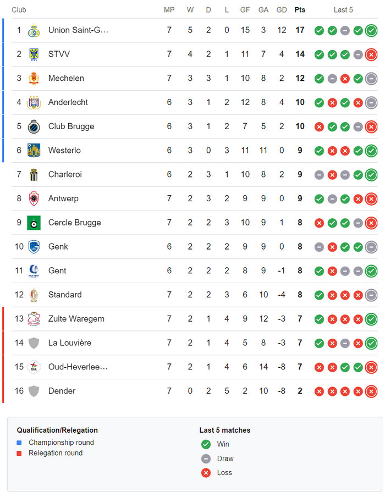Click the grey placeholder shield for Dender
Viewport: 385px width, 497px height.
(34, 391)
